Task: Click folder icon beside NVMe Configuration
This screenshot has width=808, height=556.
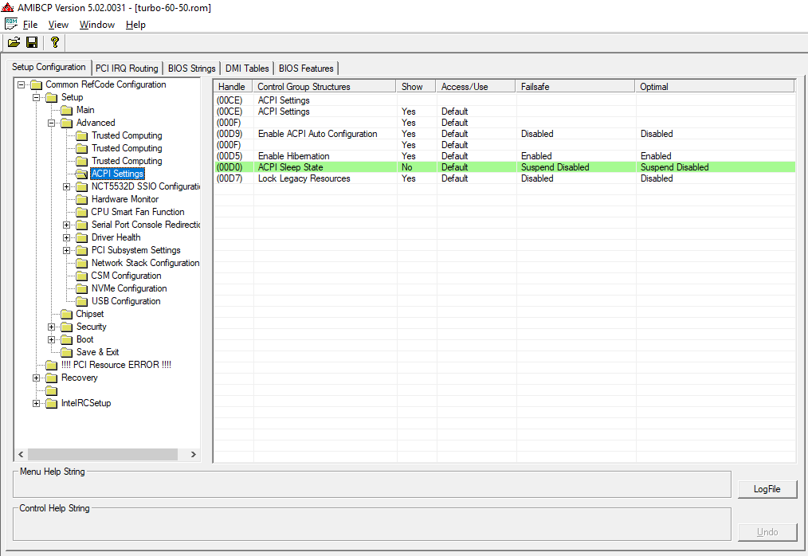Action: (81, 288)
